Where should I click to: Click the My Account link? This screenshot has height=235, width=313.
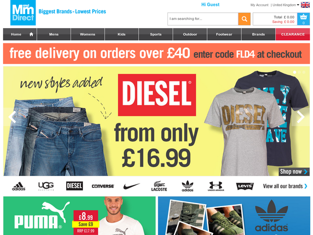point(259,5)
